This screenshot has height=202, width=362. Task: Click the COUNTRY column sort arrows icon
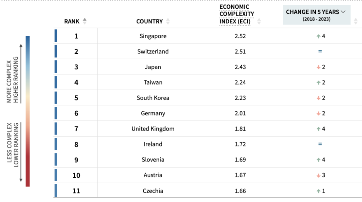click(168, 21)
